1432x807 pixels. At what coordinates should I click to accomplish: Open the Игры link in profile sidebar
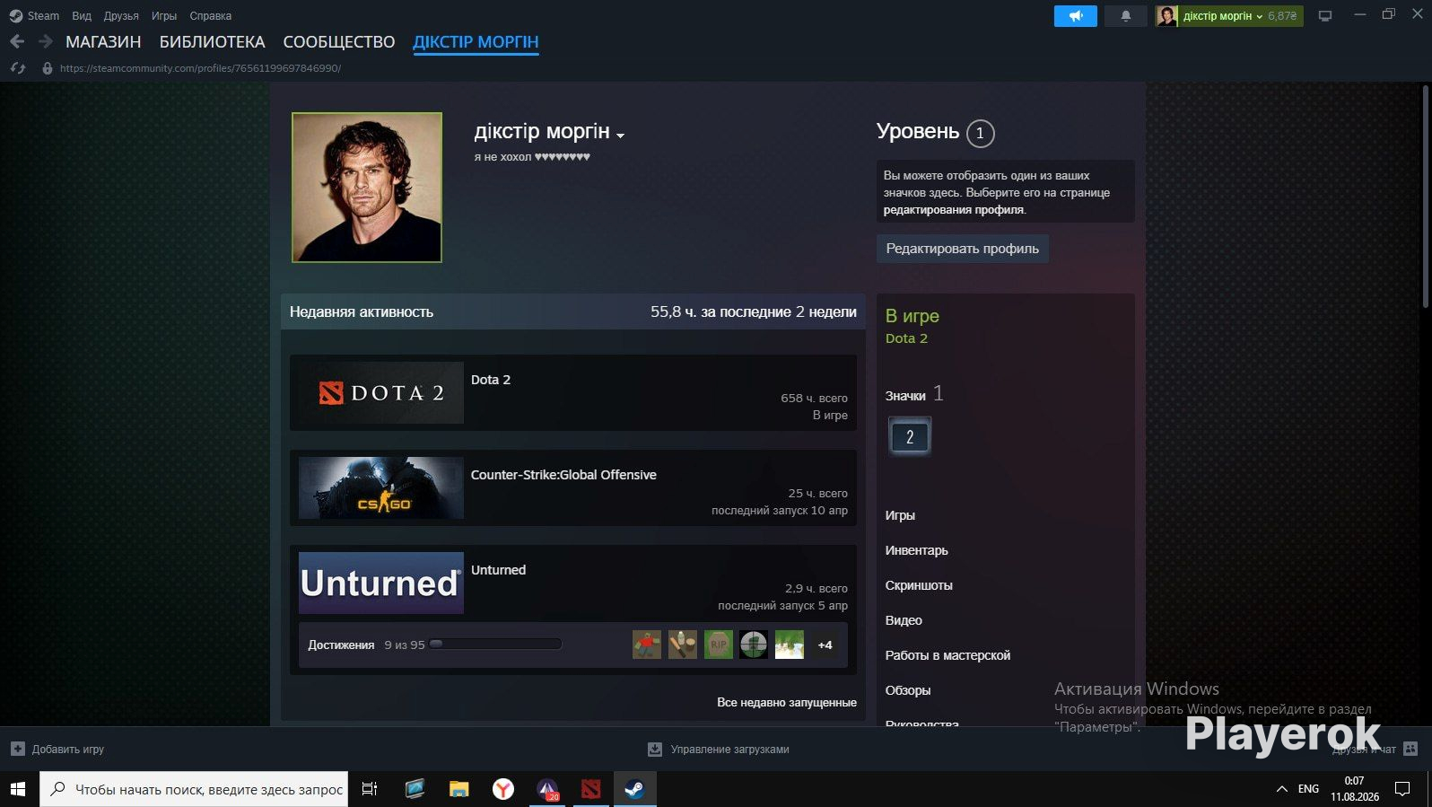(900, 515)
